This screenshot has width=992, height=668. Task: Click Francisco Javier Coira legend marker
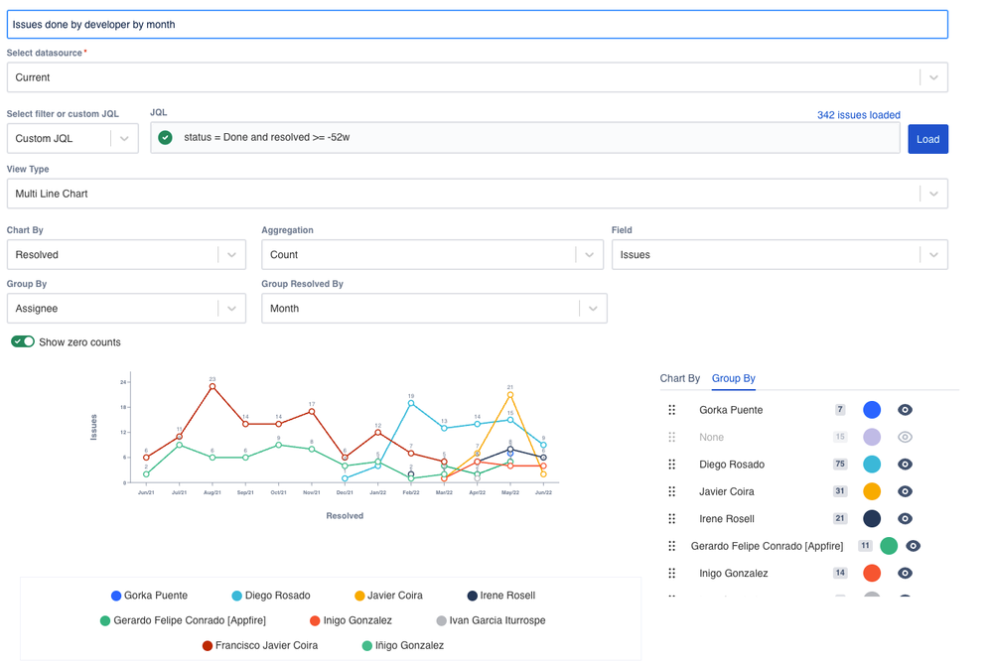coord(208,645)
